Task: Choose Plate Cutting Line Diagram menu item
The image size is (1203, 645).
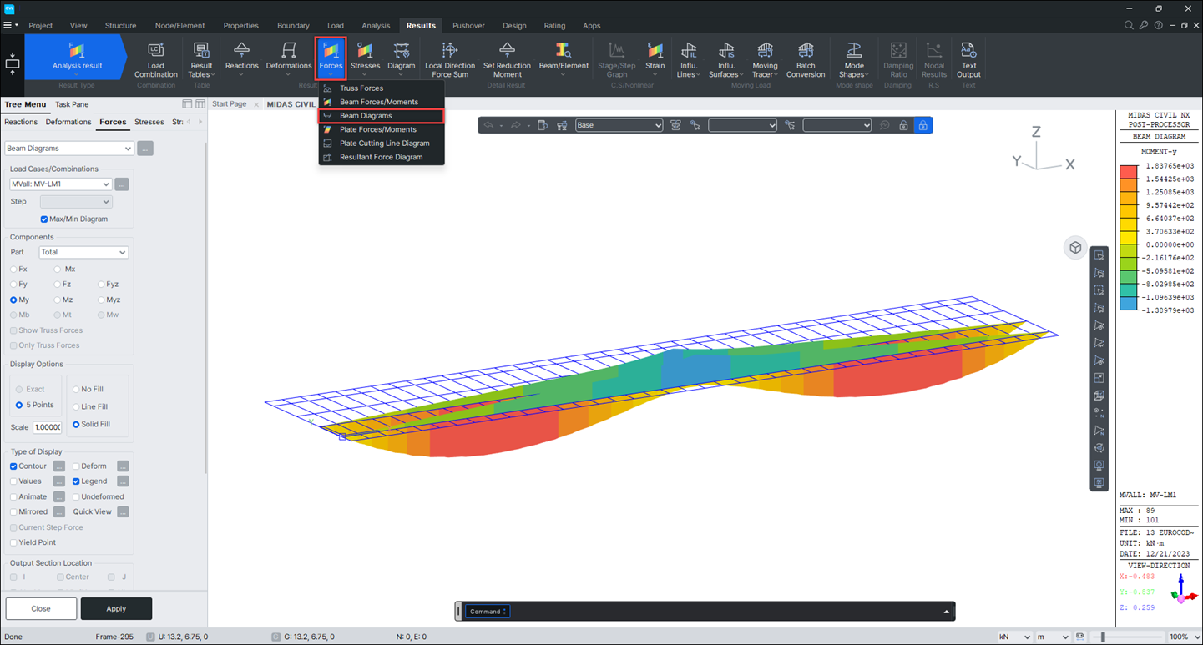Action: tap(384, 144)
